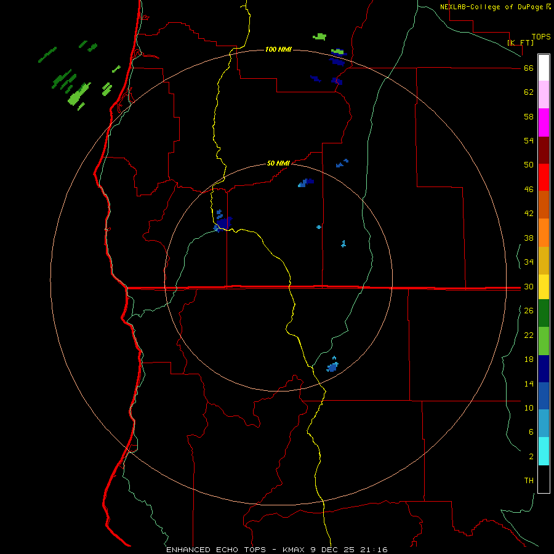The image size is (554, 554).
Task: Click the legend value 14
Action: click(x=529, y=383)
